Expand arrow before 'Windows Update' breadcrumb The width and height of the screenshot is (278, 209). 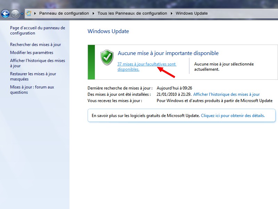point(172,14)
